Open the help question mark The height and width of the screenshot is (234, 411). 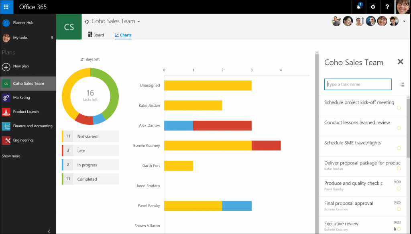pos(387,7)
